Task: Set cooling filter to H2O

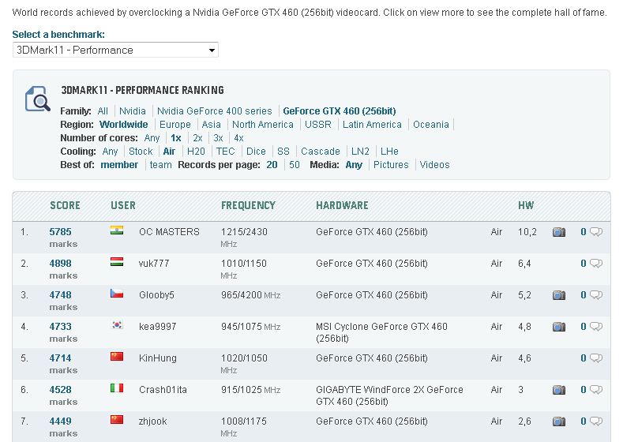Action: [x=196, y=152]
